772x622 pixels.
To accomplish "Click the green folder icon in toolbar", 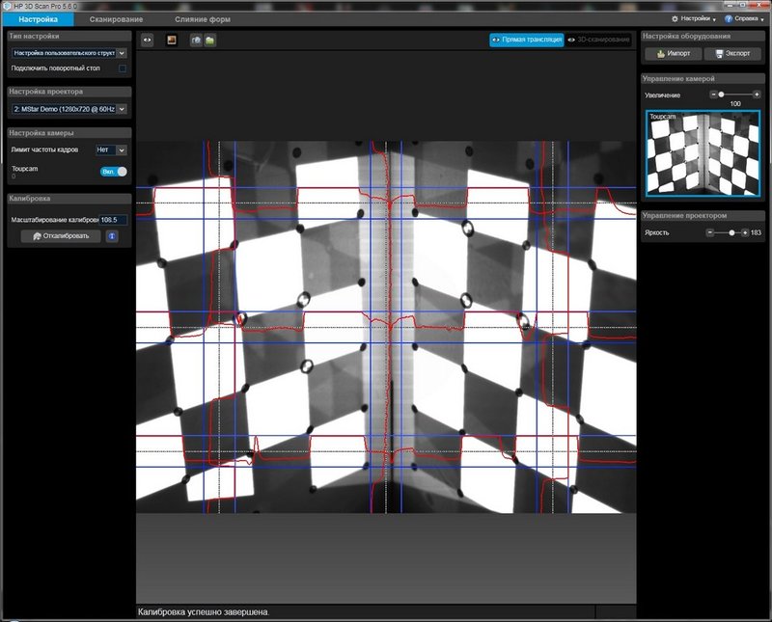I will (x=209, y=41).
